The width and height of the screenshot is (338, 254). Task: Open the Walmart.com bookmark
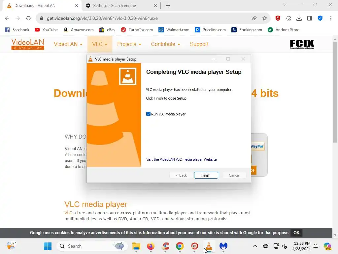174,30
